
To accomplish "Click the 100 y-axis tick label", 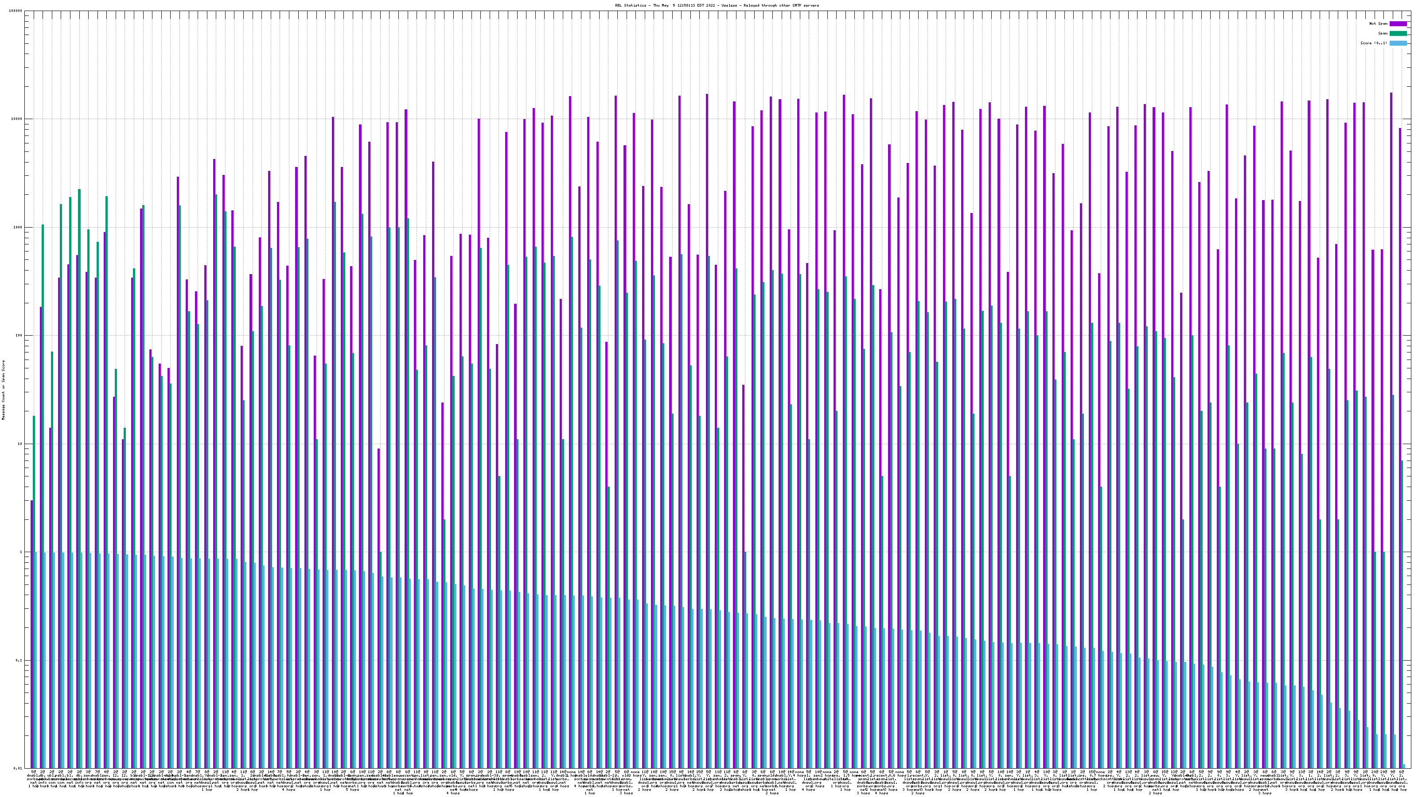I will (x=19, y=336).
